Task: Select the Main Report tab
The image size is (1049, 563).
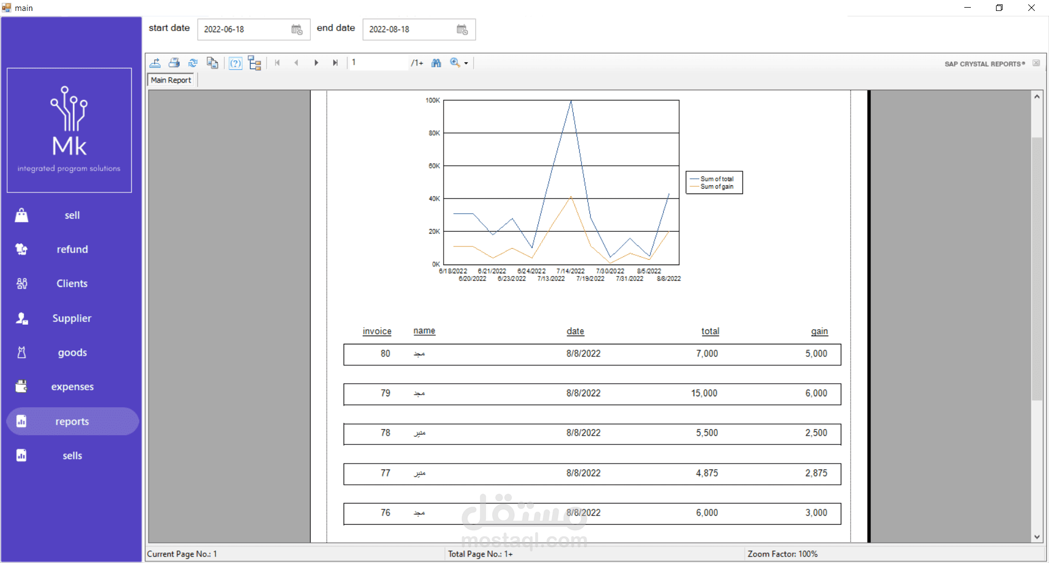Action: [x=171, y=80]
